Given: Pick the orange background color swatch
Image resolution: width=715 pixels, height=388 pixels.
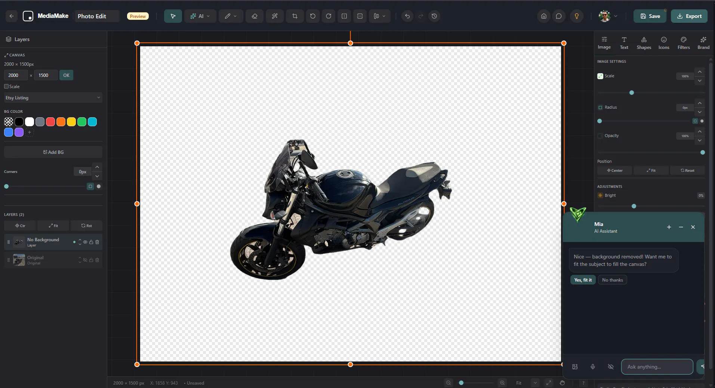Looking at the screenshot, I should click(61, 122).
